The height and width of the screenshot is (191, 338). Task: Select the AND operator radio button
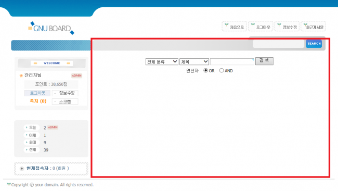coord(222,71)
